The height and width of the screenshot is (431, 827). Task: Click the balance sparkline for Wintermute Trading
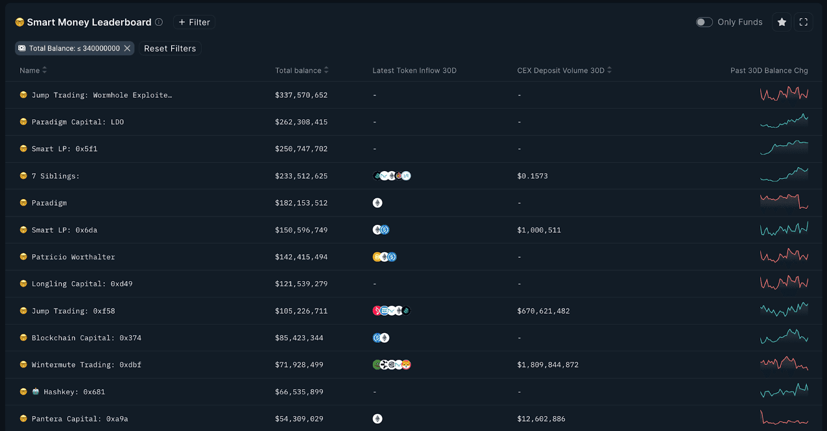click(x=784, y=363)
